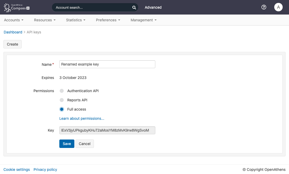289x174 pixels.
Task: Open the user avatar menu
Action: coord(278,7)
